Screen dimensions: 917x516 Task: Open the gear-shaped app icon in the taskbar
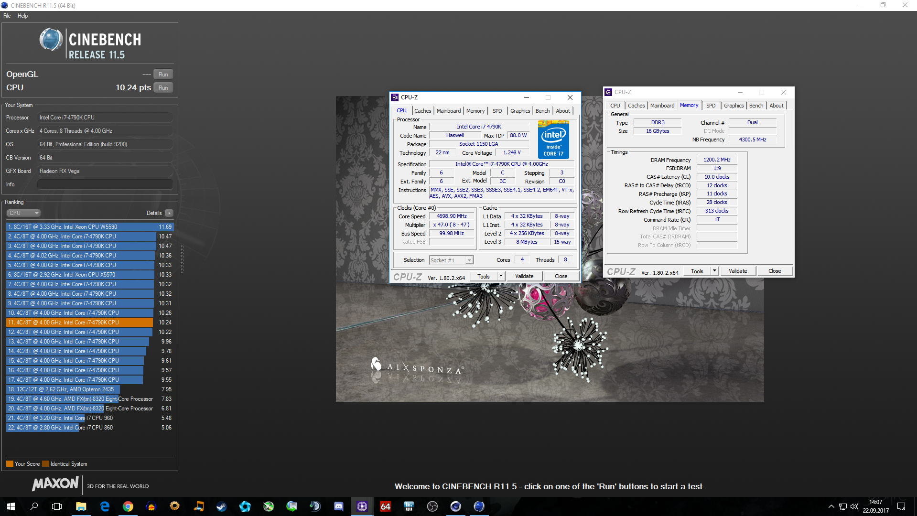(x=174, y=506)
